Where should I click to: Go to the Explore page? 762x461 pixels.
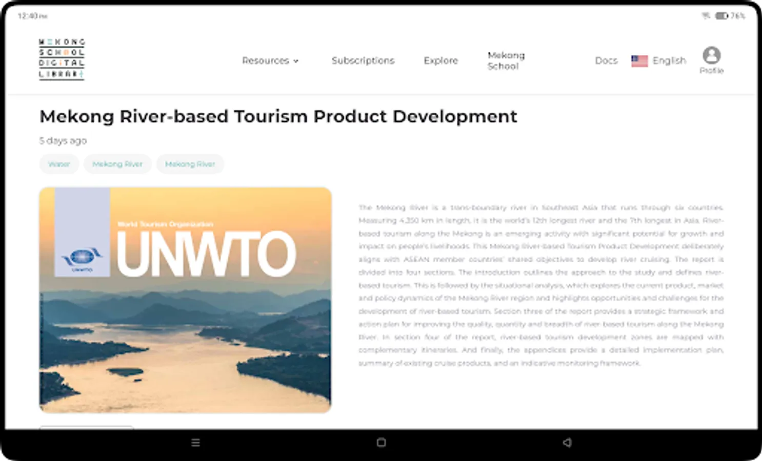[440, 60]
